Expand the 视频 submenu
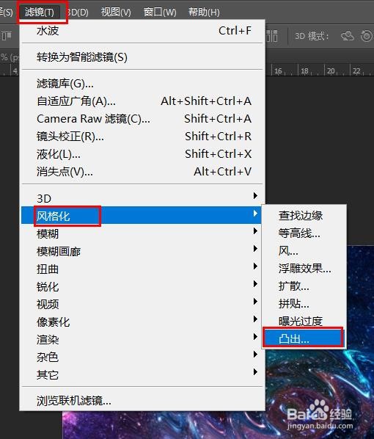Image resolution: width=374 pixels, height=439 pixels. point(142,304)
